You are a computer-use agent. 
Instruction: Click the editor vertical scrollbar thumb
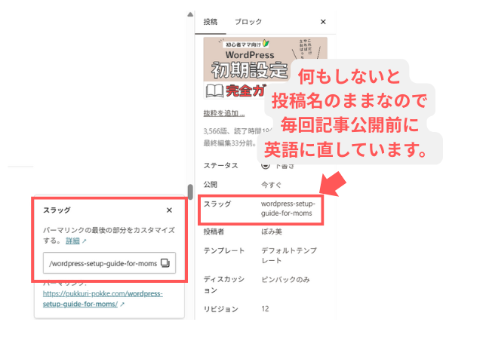point(191,192)
